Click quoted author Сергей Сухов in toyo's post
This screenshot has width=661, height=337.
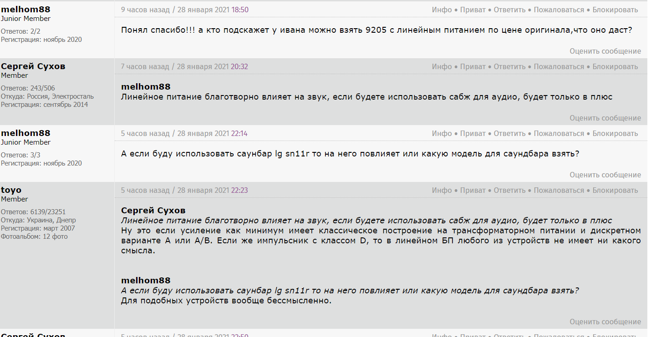153,211
